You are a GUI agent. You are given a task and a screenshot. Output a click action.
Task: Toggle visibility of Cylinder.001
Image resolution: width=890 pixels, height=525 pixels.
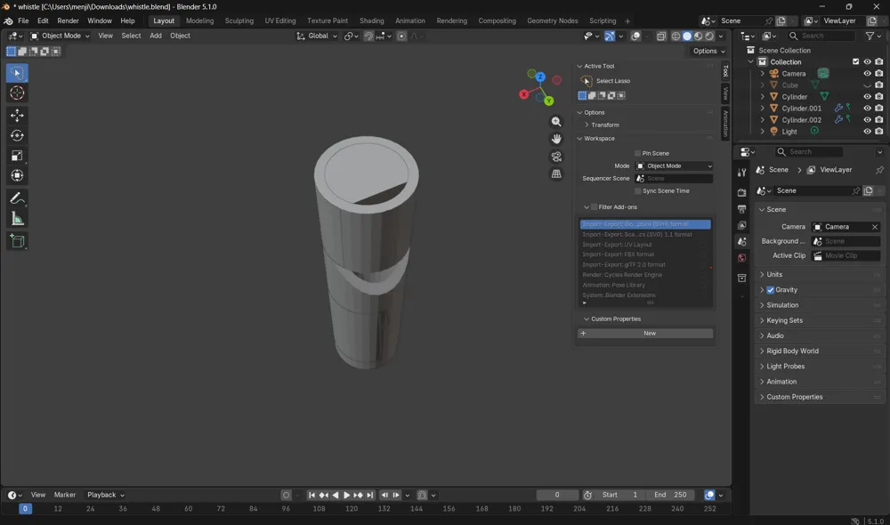867,109
